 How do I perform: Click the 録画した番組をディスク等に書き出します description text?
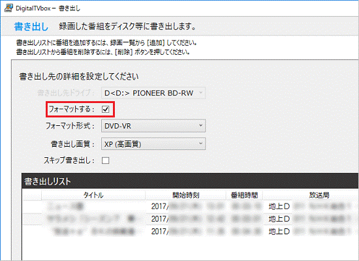pos(128,27)
